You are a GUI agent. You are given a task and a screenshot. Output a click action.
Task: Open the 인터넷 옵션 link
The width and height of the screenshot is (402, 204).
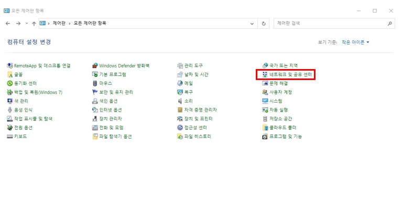111,110
